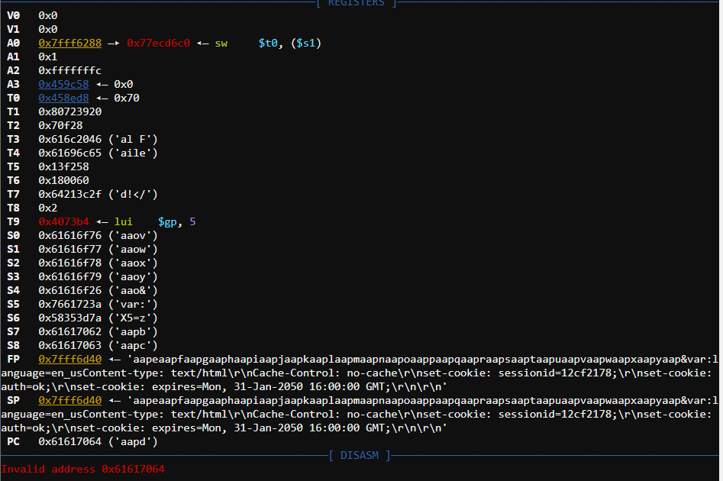Select the T6 value 0x180060

[63, 180]
